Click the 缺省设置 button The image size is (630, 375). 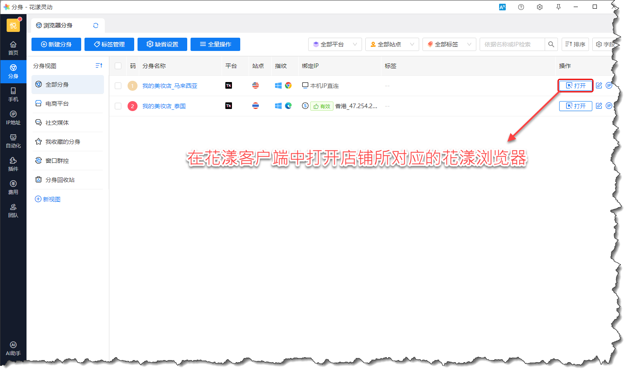pos(162,44)
